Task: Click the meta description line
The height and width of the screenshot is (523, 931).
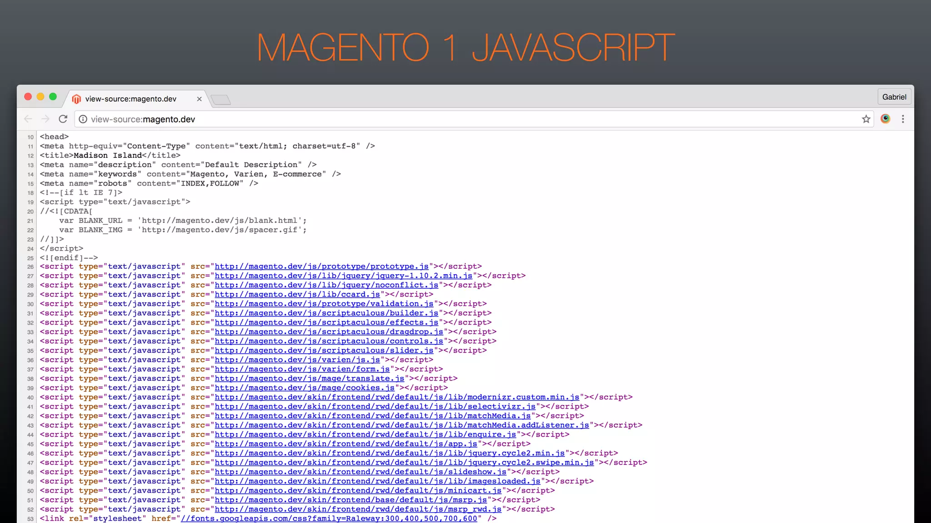Action: (x=178, y=165)
